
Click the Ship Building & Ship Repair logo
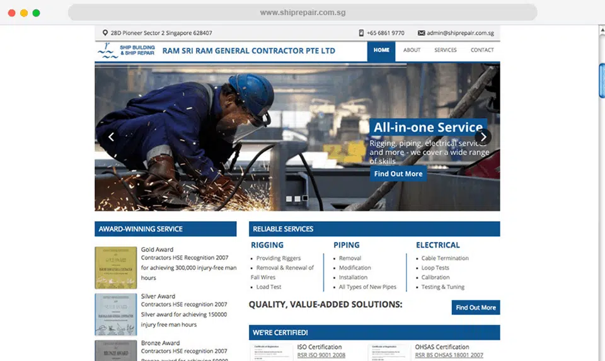[126, 50]
